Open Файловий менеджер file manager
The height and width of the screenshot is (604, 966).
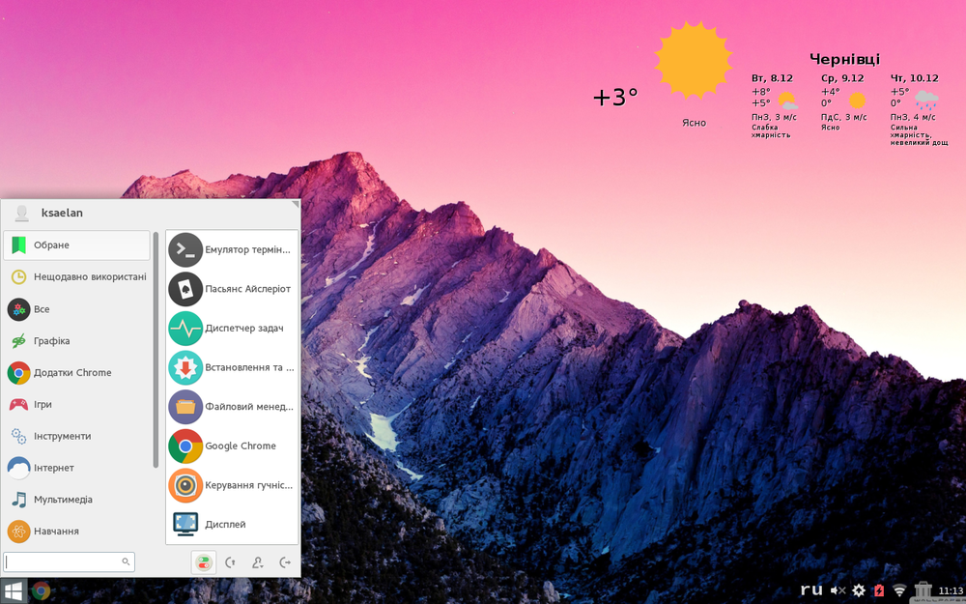232,407
